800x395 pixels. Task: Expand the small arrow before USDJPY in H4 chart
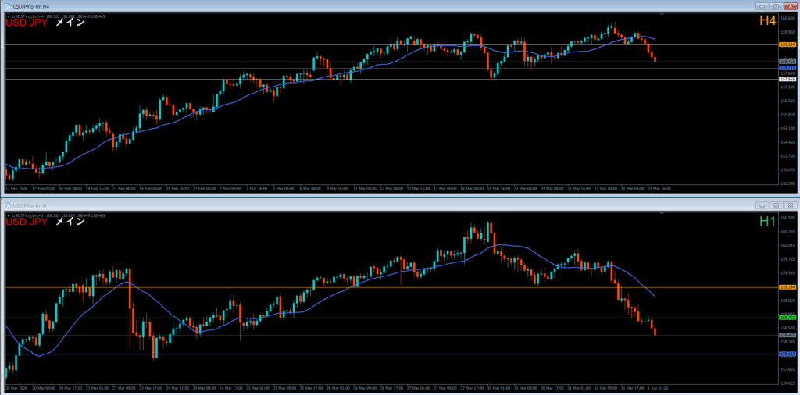coord(9,16)
